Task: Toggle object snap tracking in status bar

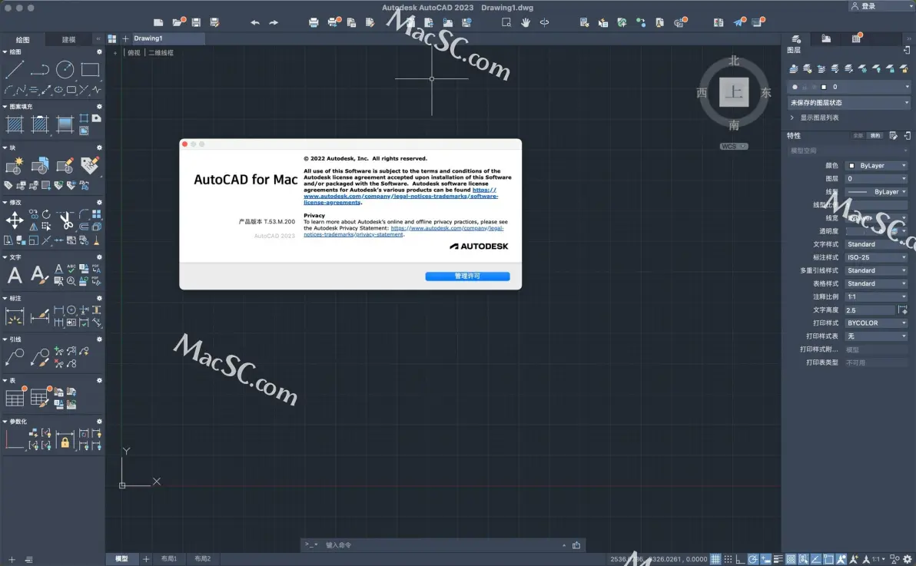Action: point(816,559)
